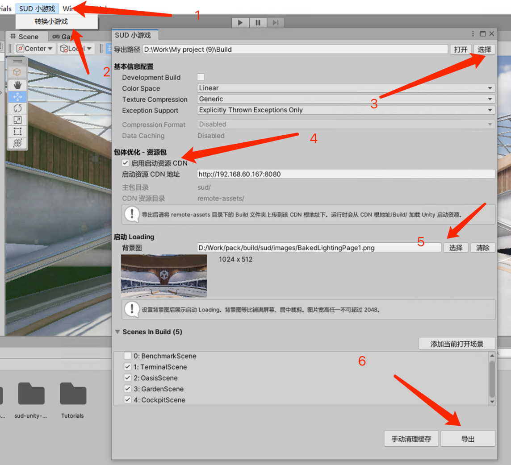The image size is (511, 465).
Task: Click the Pause button in Unity toolbar
Action: (258, 22)
